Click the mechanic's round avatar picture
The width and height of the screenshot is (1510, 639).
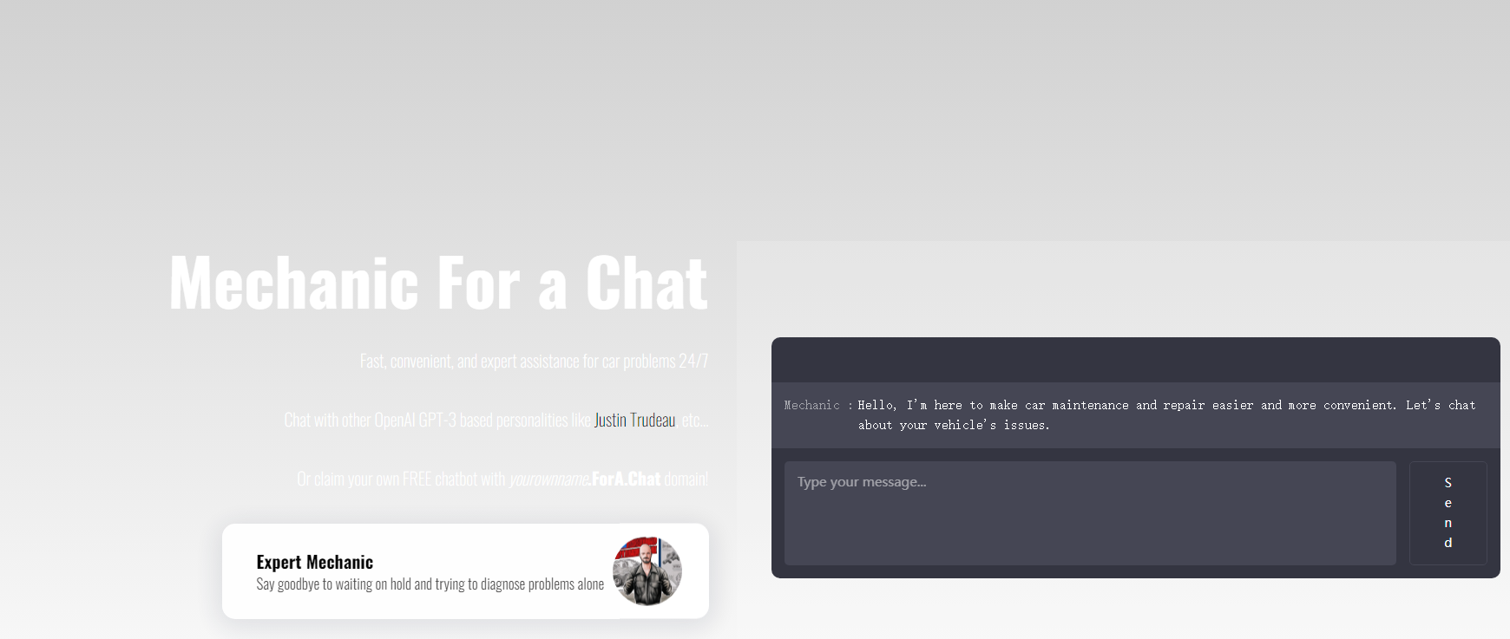647,571
